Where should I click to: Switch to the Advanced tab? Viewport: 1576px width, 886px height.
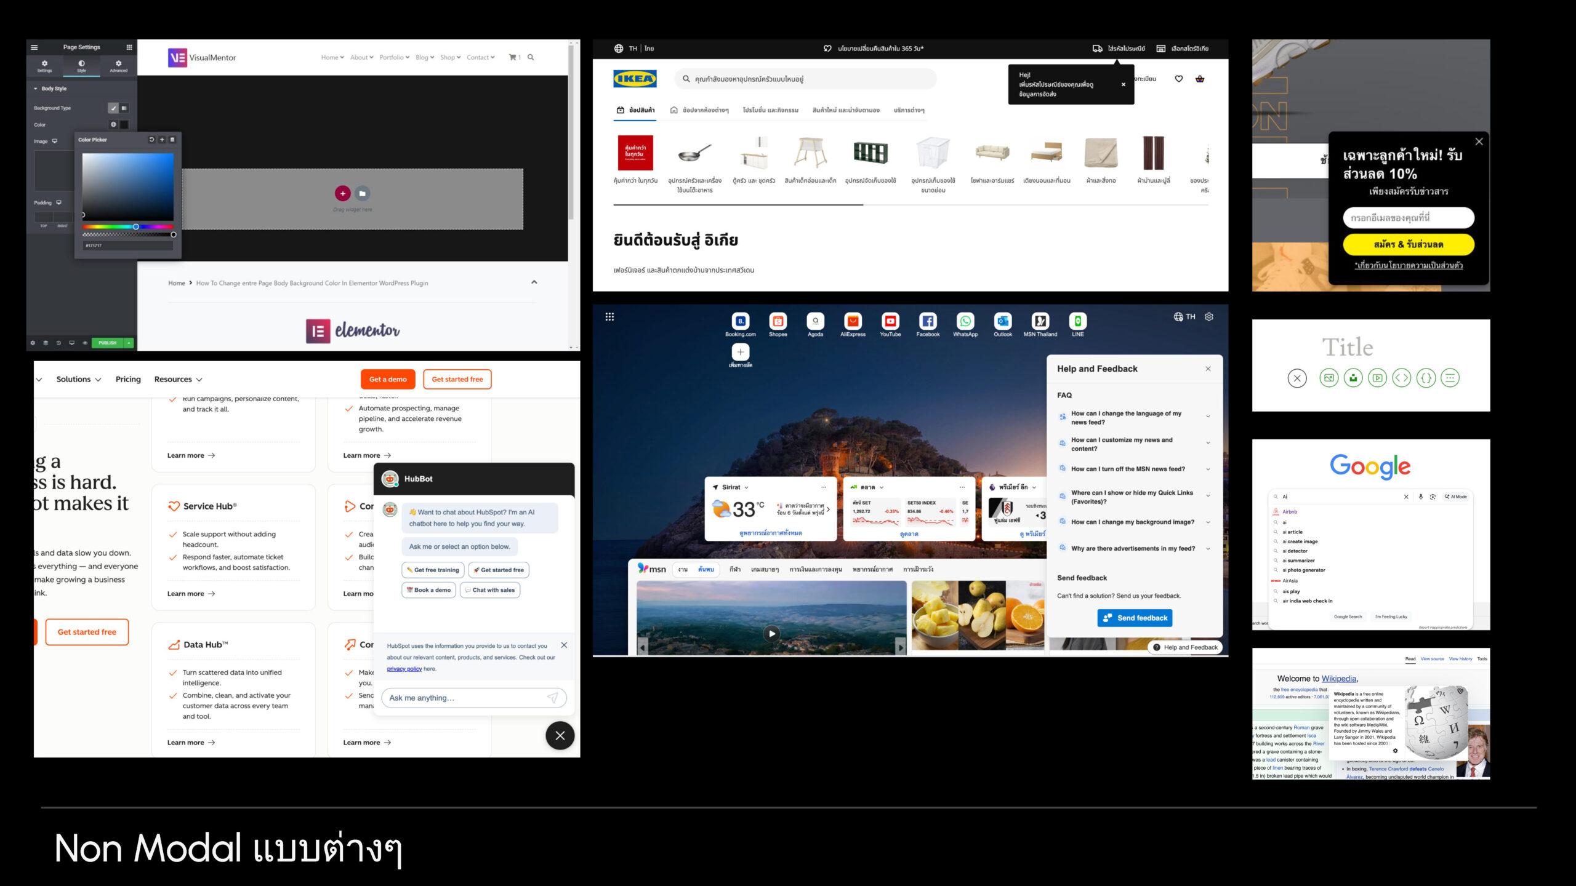coord(118,66)
